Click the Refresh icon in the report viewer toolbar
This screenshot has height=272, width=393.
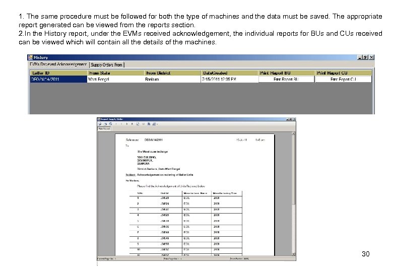pos(110,124)
